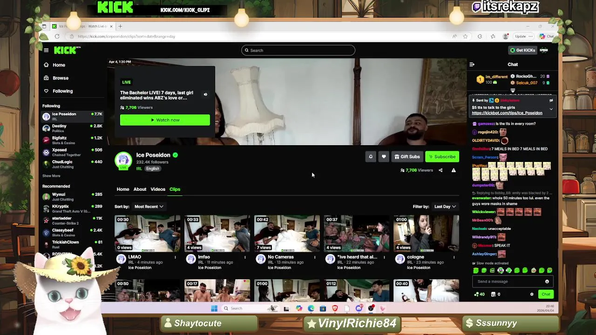Open Windows Start menu on taskbar

pos(214,308)
